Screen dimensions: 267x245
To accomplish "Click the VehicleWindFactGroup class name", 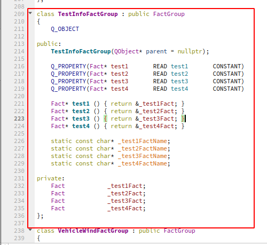I will (93, 231).
